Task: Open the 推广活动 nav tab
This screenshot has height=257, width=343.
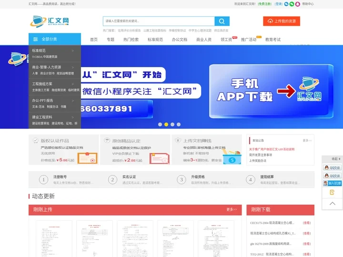Action: [249, 40]
